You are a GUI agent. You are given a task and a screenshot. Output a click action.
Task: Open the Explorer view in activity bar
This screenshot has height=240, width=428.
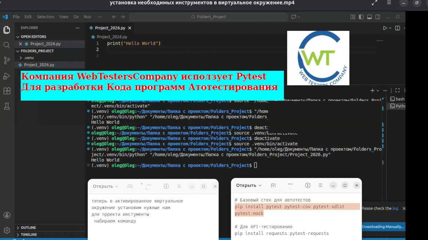pos(7,30)
